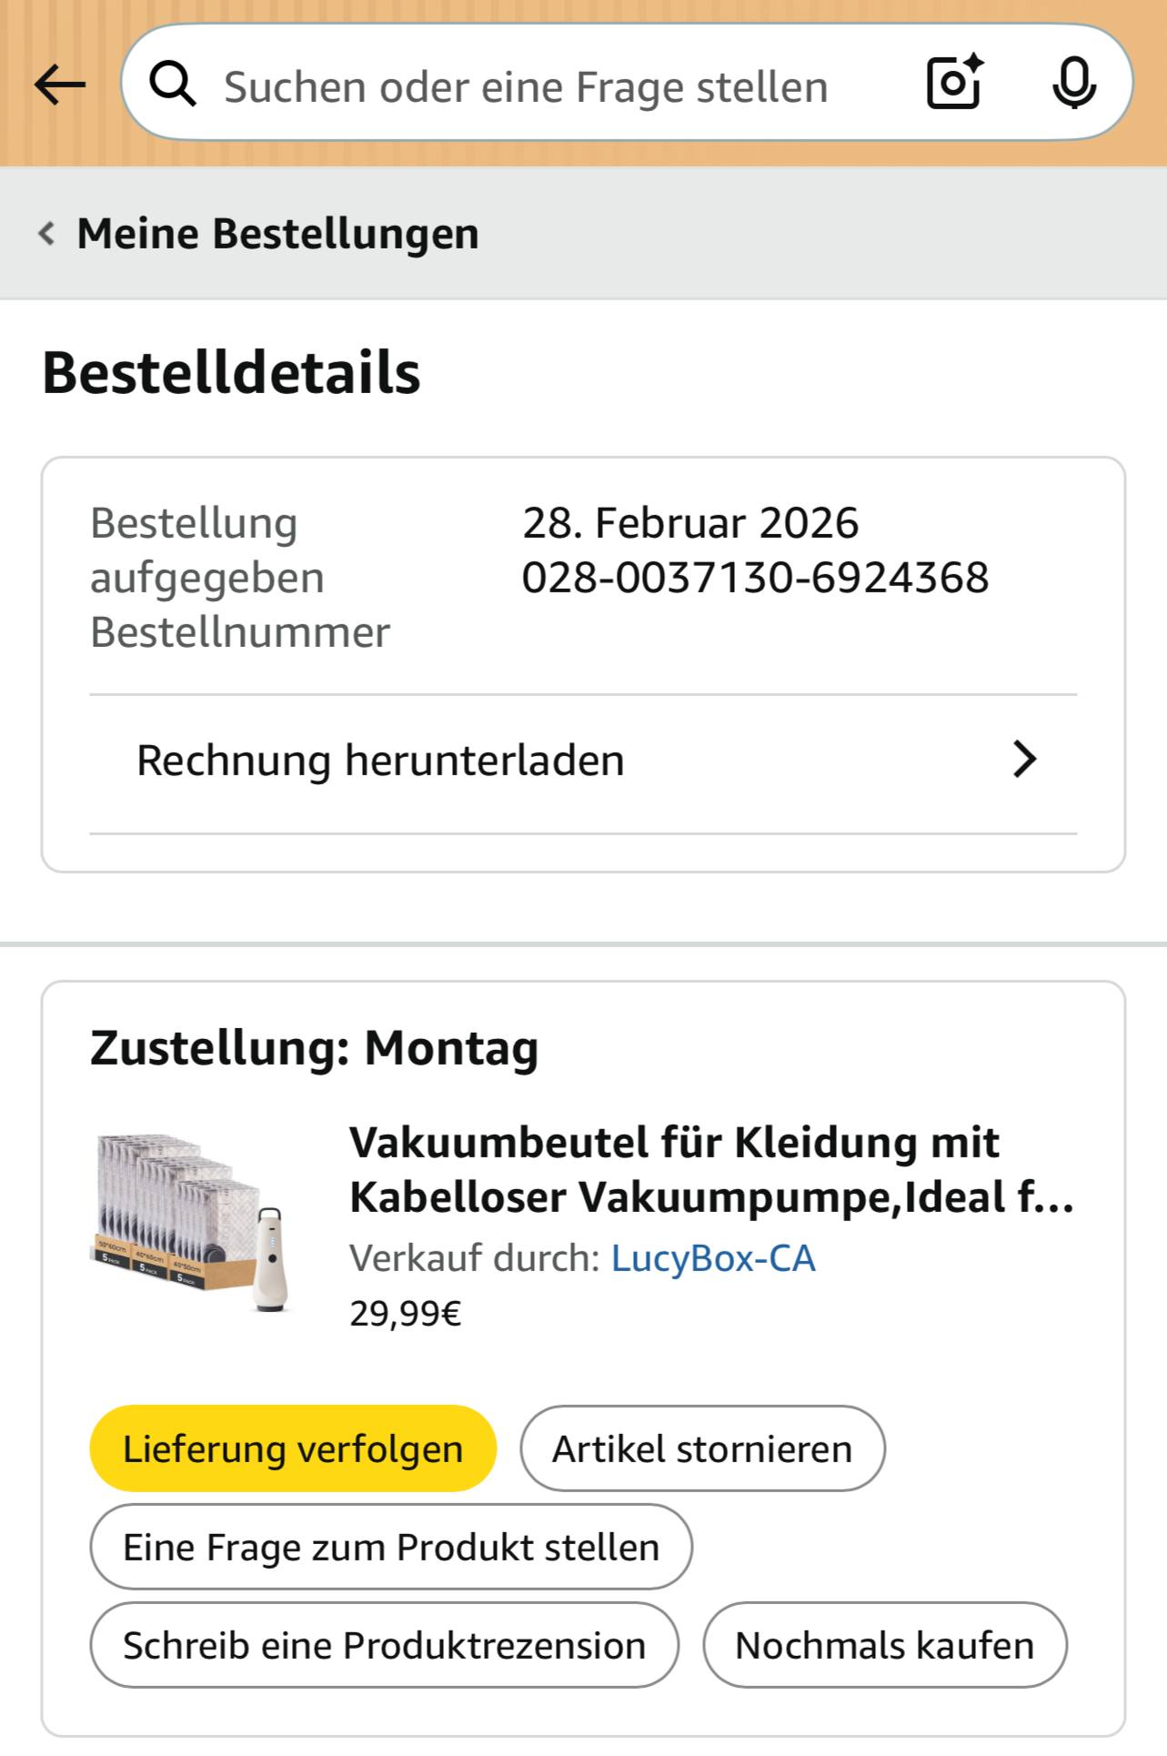Go back to Meine Bestellungen

coord(277,234)
